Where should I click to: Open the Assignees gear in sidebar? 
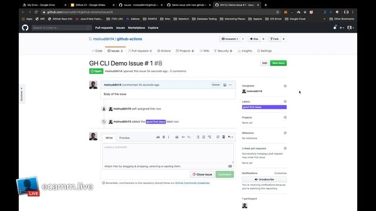285,86
